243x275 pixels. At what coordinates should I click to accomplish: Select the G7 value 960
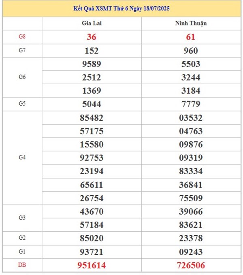coord(191,51)
